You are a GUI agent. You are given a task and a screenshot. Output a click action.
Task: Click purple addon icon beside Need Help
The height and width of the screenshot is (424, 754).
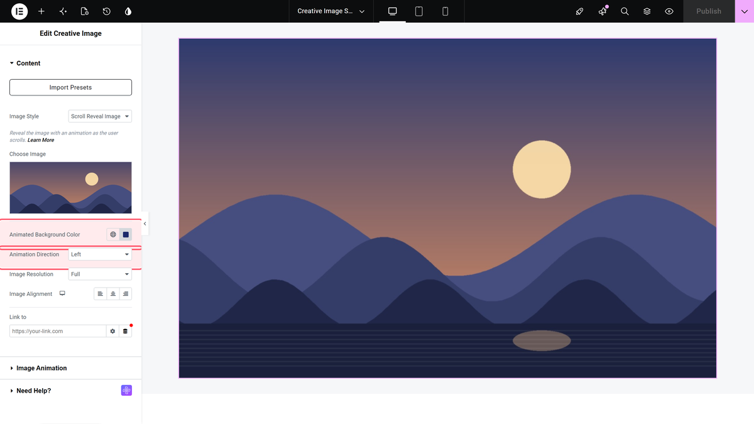point(126,391)
